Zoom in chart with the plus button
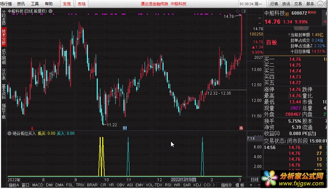 click(251, 185)
